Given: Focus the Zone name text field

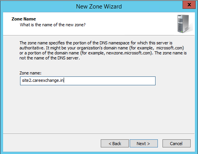Looking at the screenshot, I should click(x=88, y=81).
